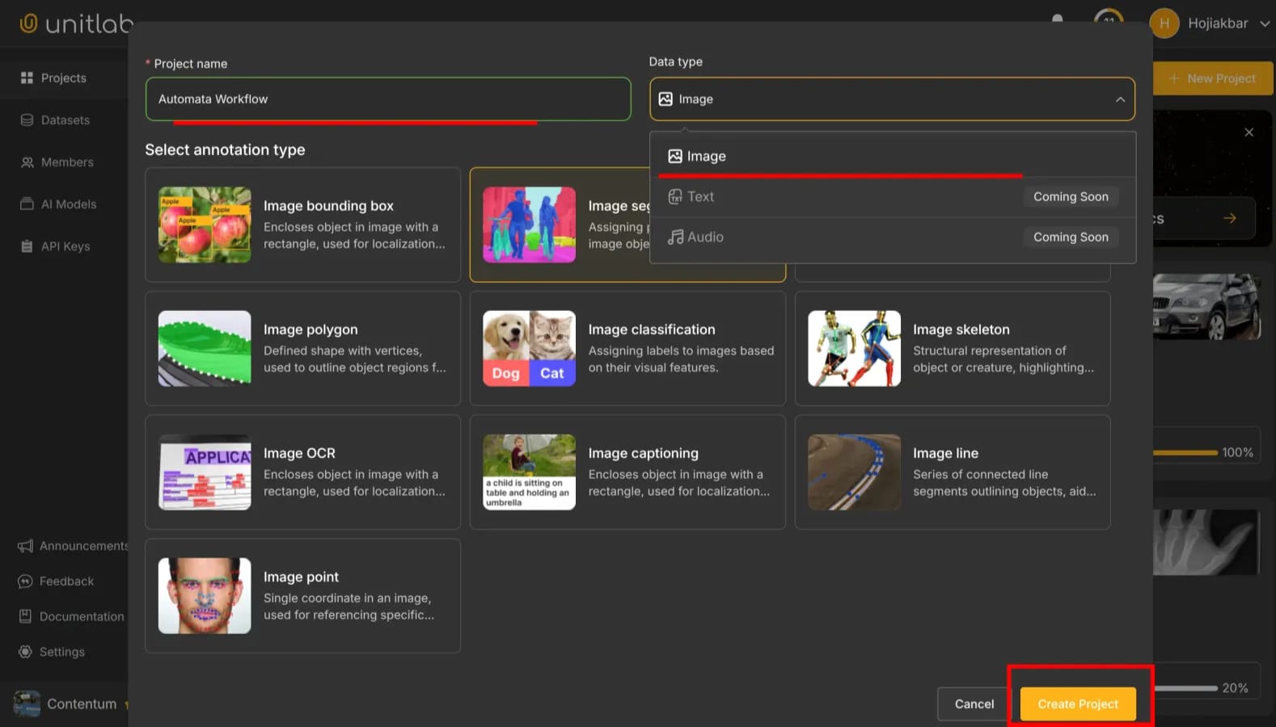The height and width of the screenshot is (727, 1276).
Task: Expand the Hojiakbar user account menu
Action: coord(1264,23)
